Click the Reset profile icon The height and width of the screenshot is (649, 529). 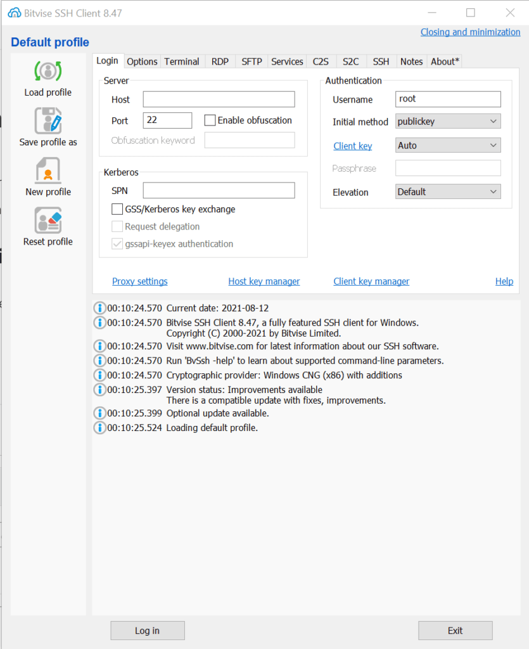pos(48,221)
